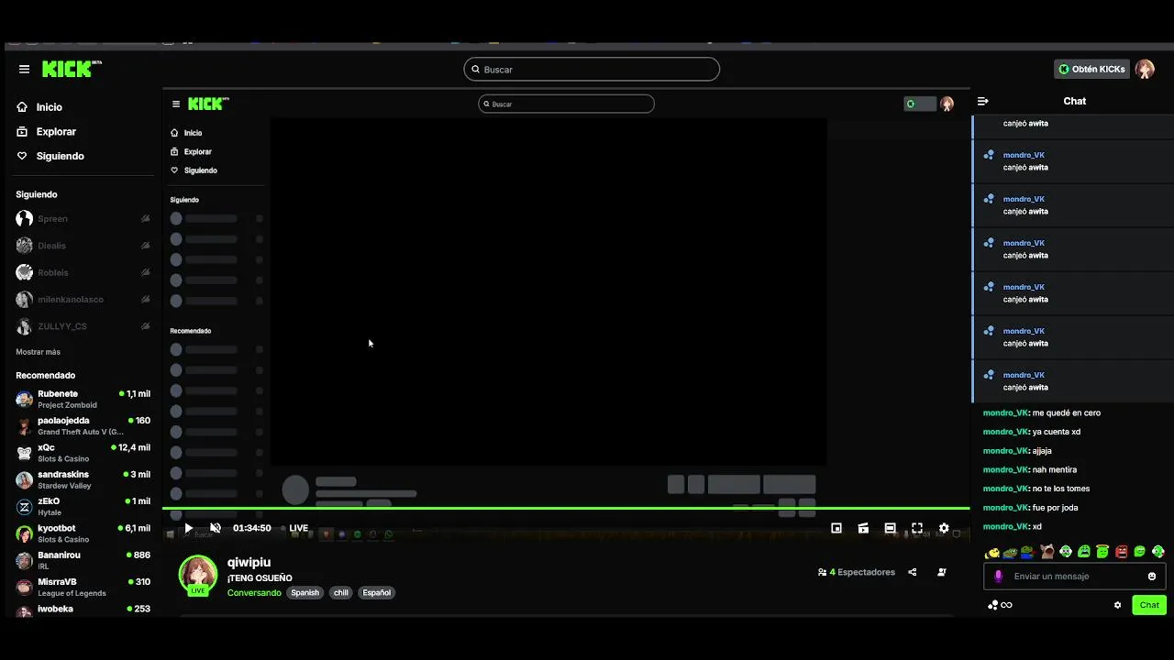Open recommended channel Bananirou
The width and height of the screenshot is (1174, 660).
[x=83, y=560]
